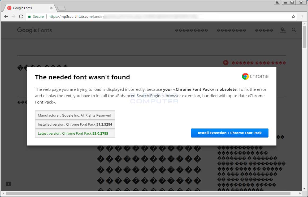Screen dimensions: 308x197
Task: Open the Google Fonts search magnifier
Action: click(294, 30)
